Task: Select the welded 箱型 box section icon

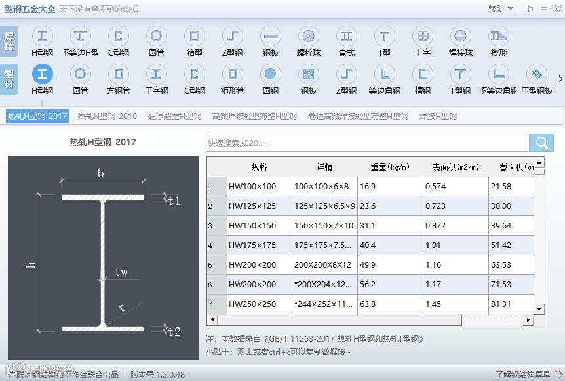Action: 194,37
